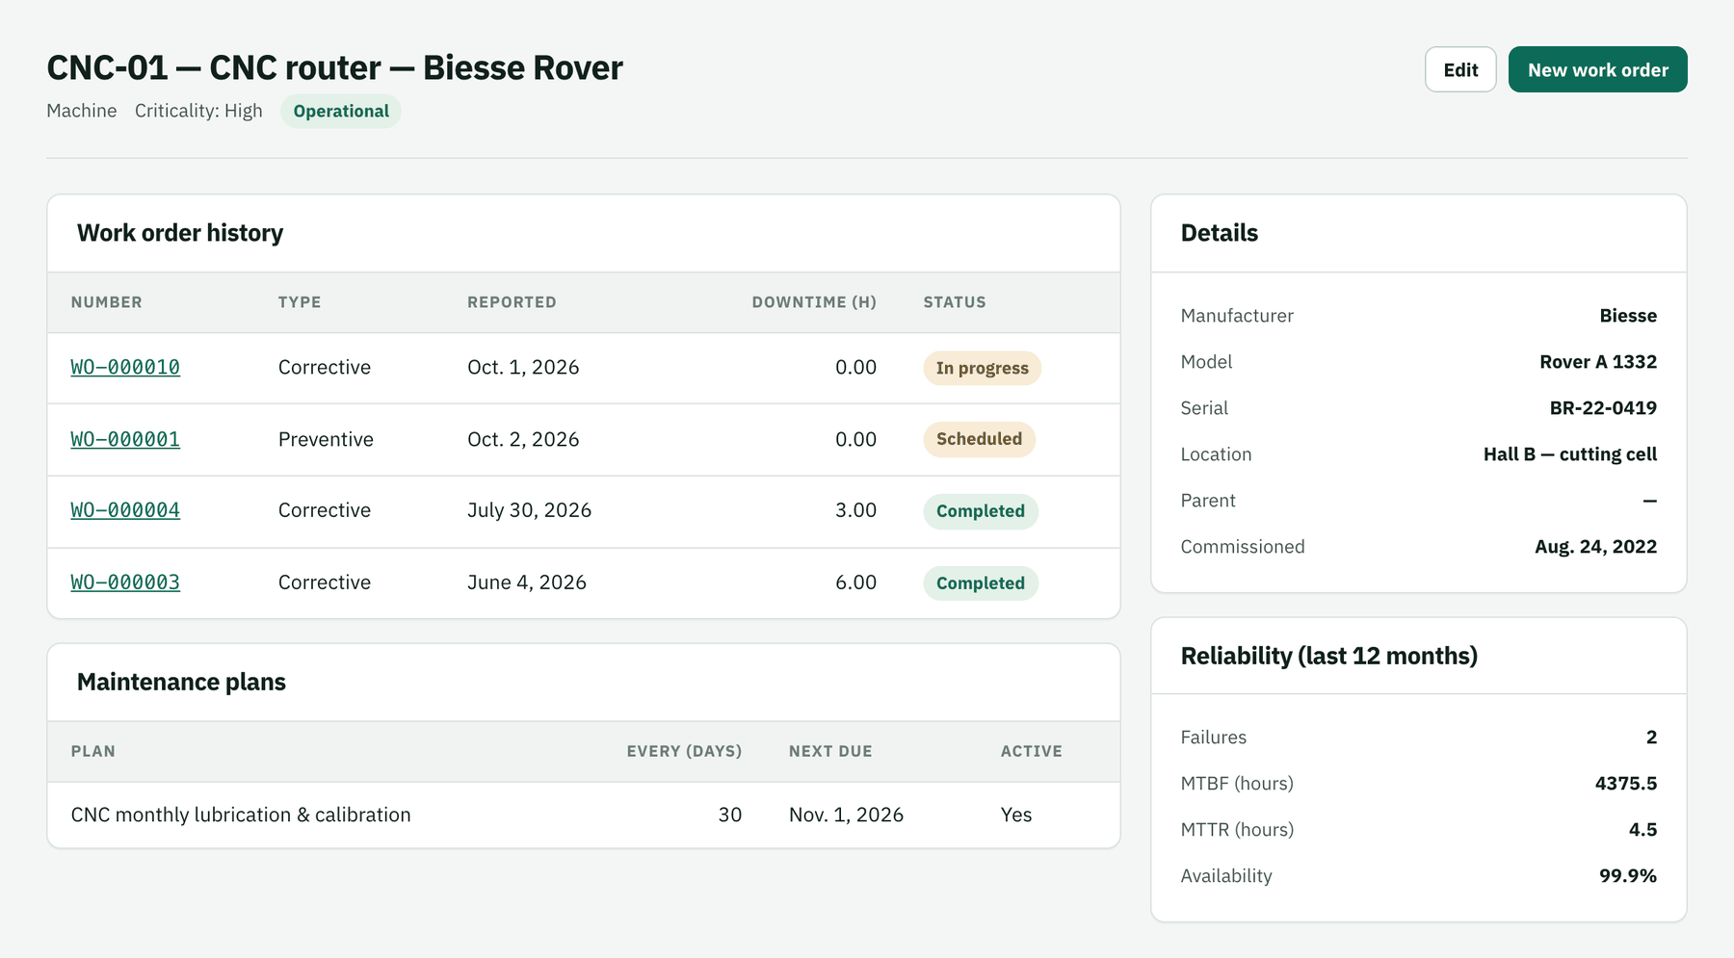Click the Criticality: High label
This screenshot has width=1734, height=958.
coord(198,111)
